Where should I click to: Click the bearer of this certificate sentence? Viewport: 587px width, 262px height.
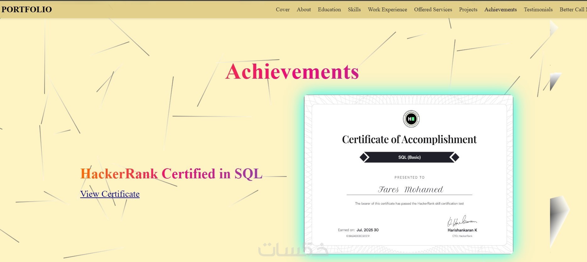click(x=409, y=204)
